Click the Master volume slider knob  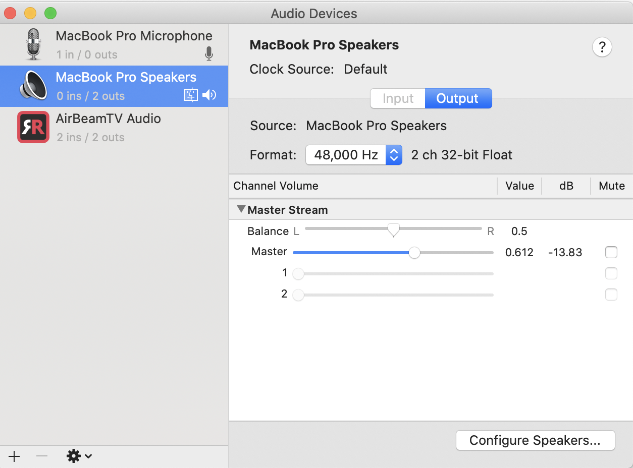(414, 253)
